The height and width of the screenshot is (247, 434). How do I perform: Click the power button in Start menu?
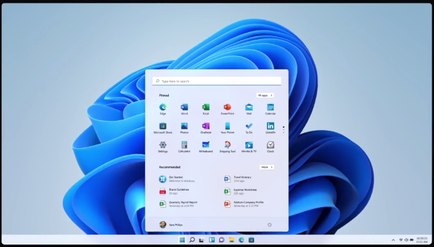269,224
